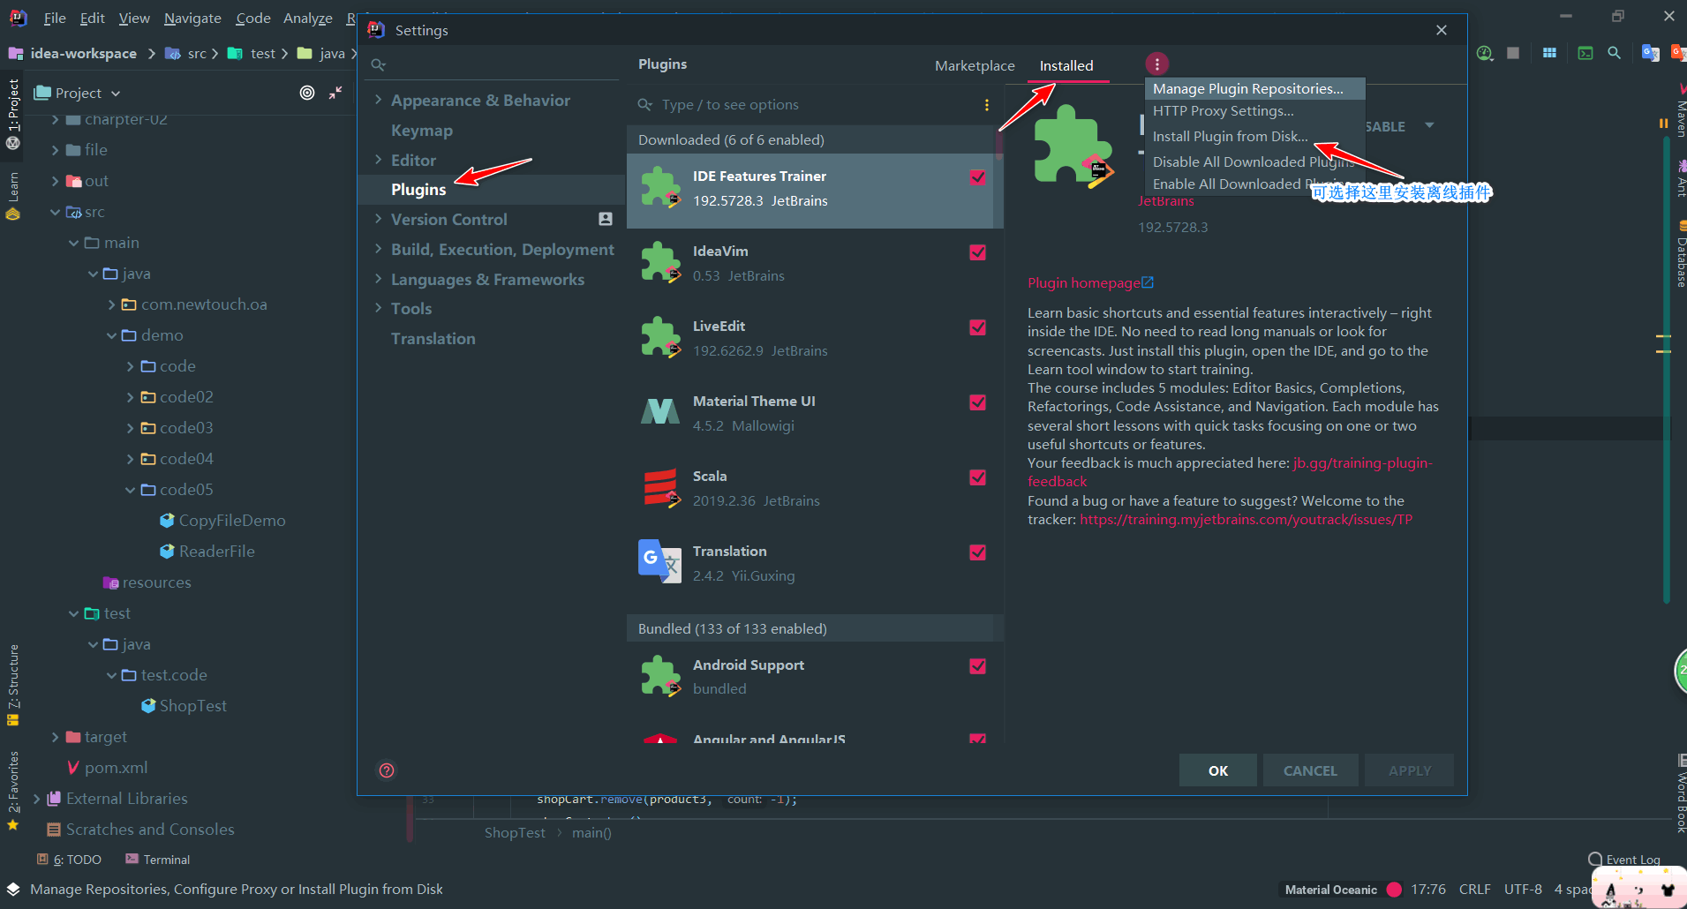1687x909 pixels.
Task: Expand com.newtouch.oa package in tree
Action: click(x=111, y=304)
